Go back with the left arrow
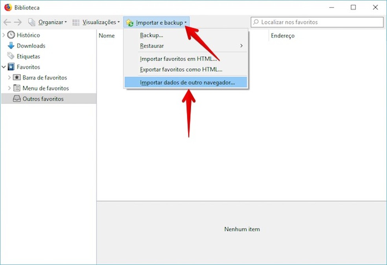Viewport: 387px width, 265px height. click(7, 22)
